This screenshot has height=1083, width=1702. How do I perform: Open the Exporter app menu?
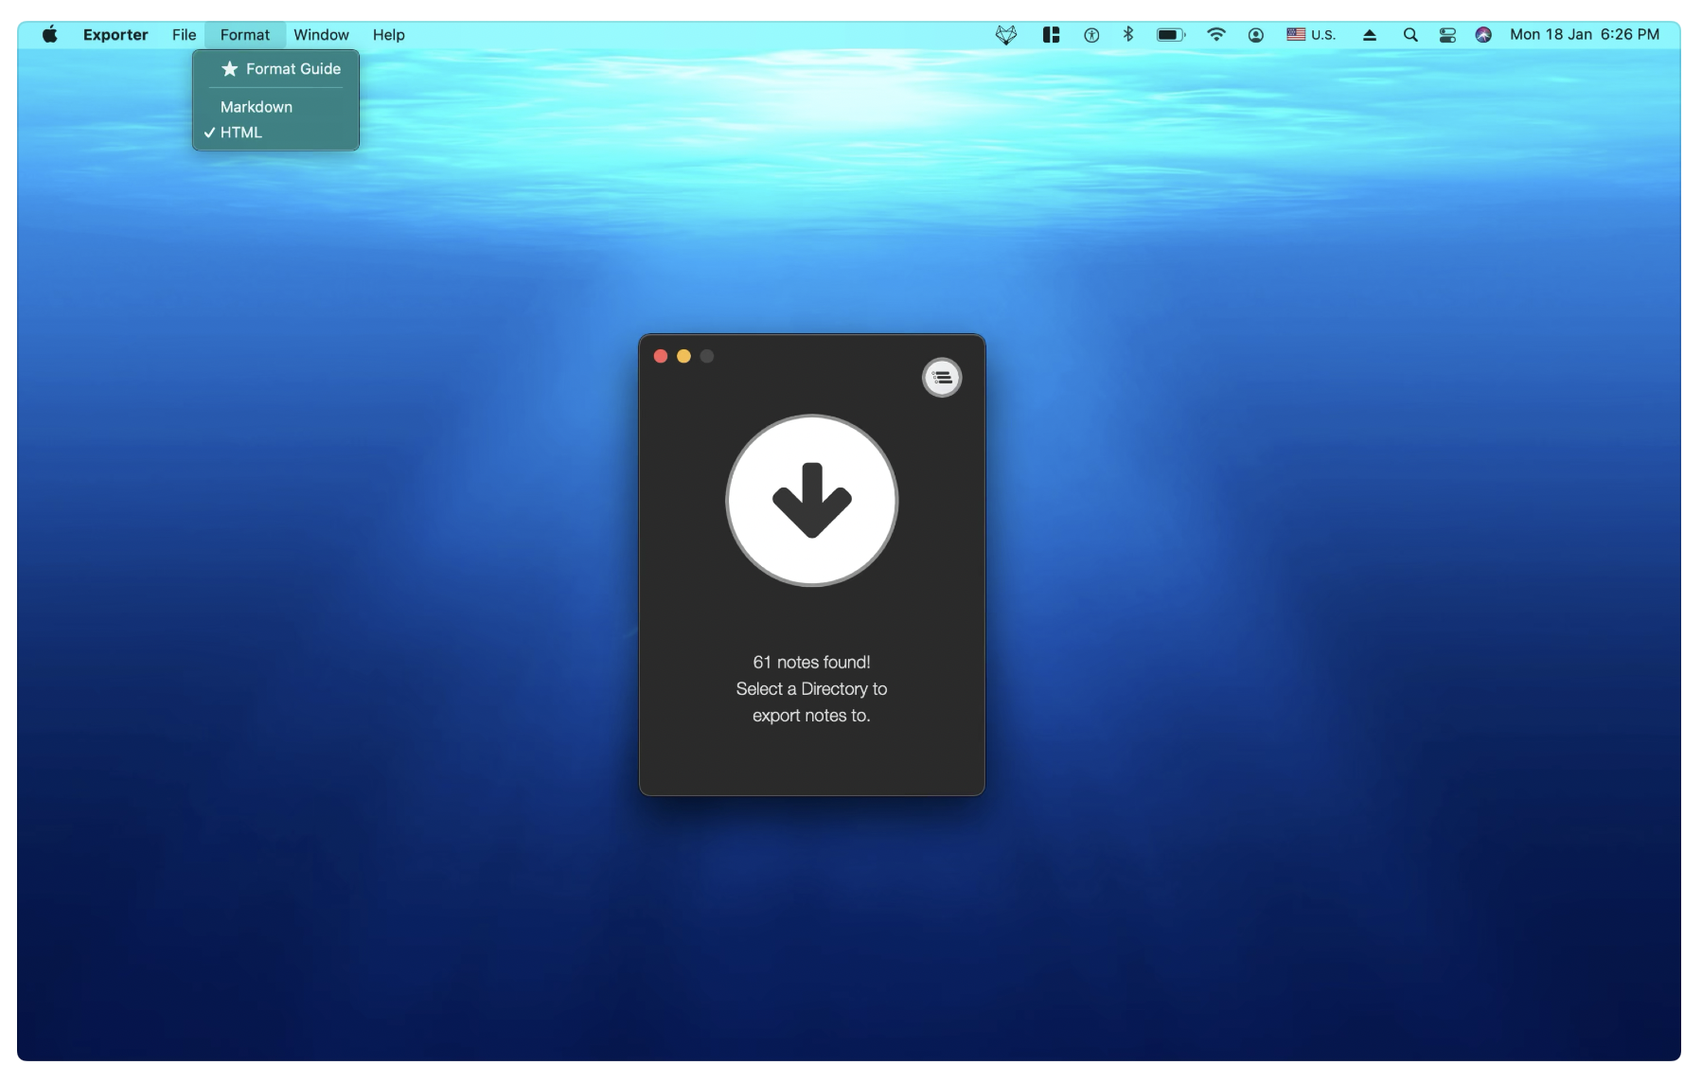pyautogui.click(x=115, y=35)
